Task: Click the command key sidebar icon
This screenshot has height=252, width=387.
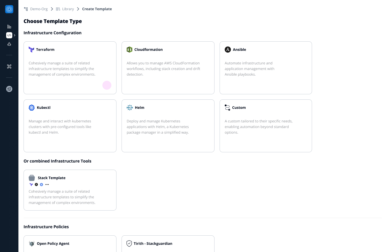Action: click(9, 66)
